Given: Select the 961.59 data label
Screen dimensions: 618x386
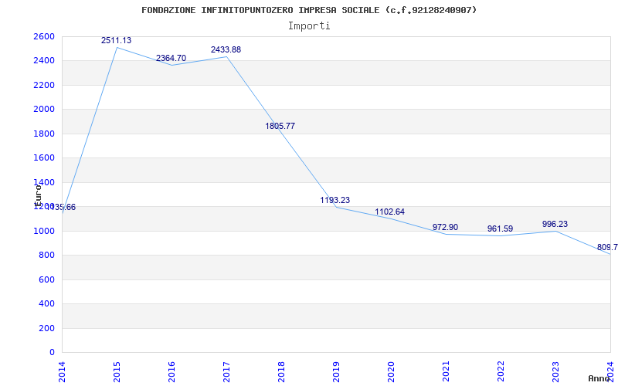Looking at the screenshot, I should point(500,229).
